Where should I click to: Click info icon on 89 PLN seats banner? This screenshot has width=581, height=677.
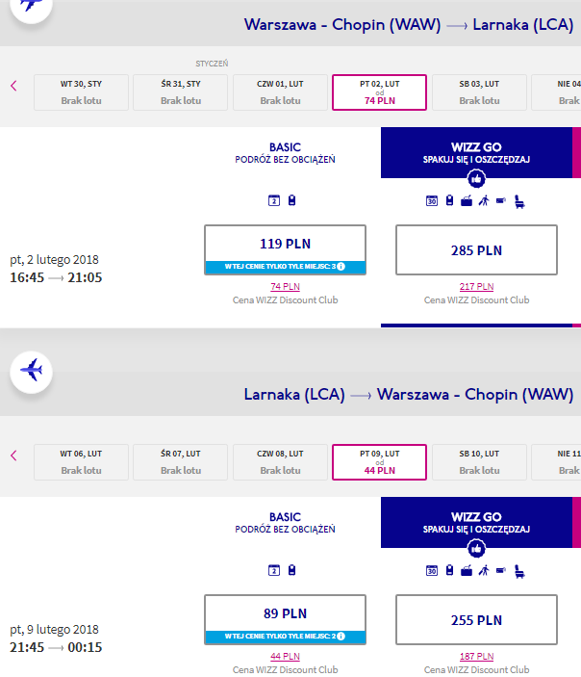(x=341, y=636)
